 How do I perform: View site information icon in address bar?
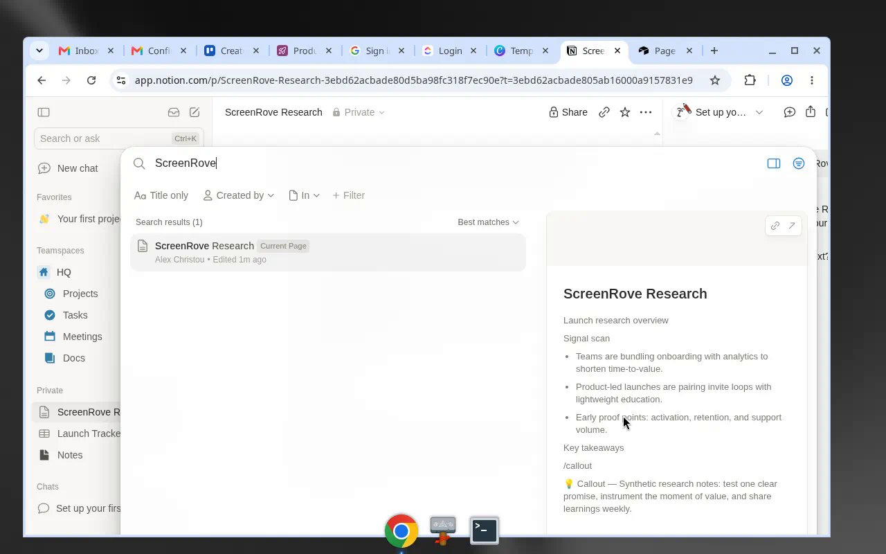click(121, 80)
